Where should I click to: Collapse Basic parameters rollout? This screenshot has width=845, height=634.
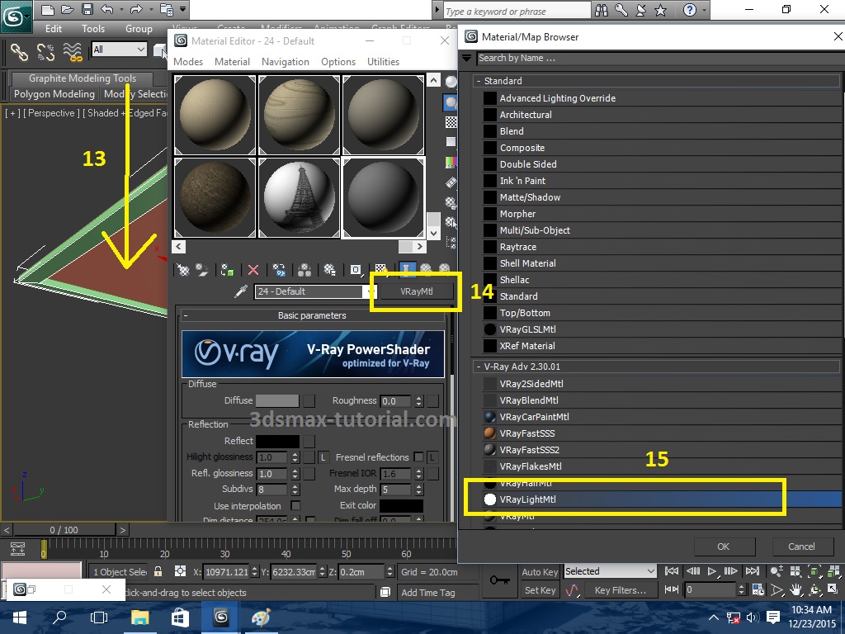(x=186, y=315)
